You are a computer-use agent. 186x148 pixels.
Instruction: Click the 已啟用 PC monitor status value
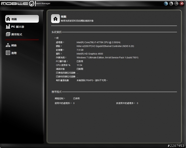pyautogui.click(x=80, y=61)
